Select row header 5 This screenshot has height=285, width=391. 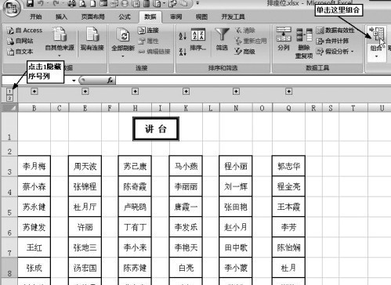9,207
